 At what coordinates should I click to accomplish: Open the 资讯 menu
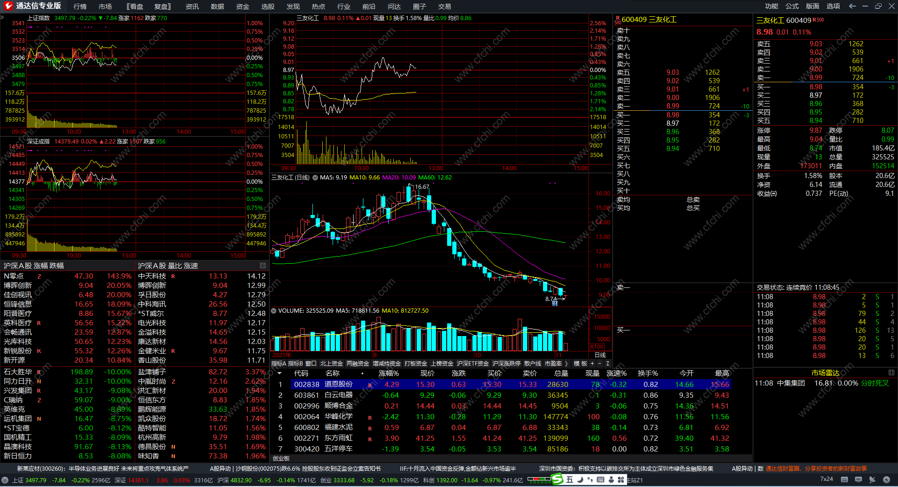(192, 7)
